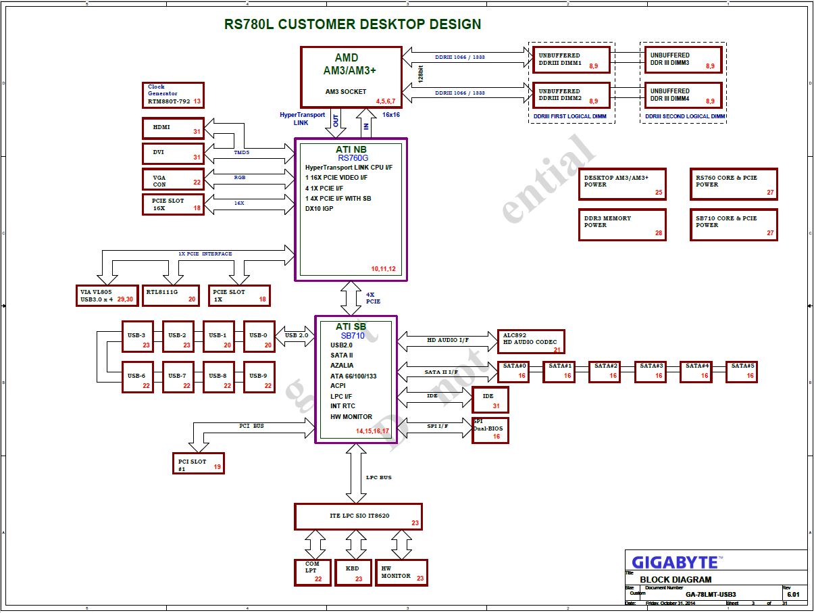This screenshot has width=814, height=613.
Task: Click the HDMI block
Action: pyautogui.click(x=174, y=128)
